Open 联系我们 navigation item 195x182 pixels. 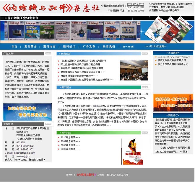coord(109,47)
